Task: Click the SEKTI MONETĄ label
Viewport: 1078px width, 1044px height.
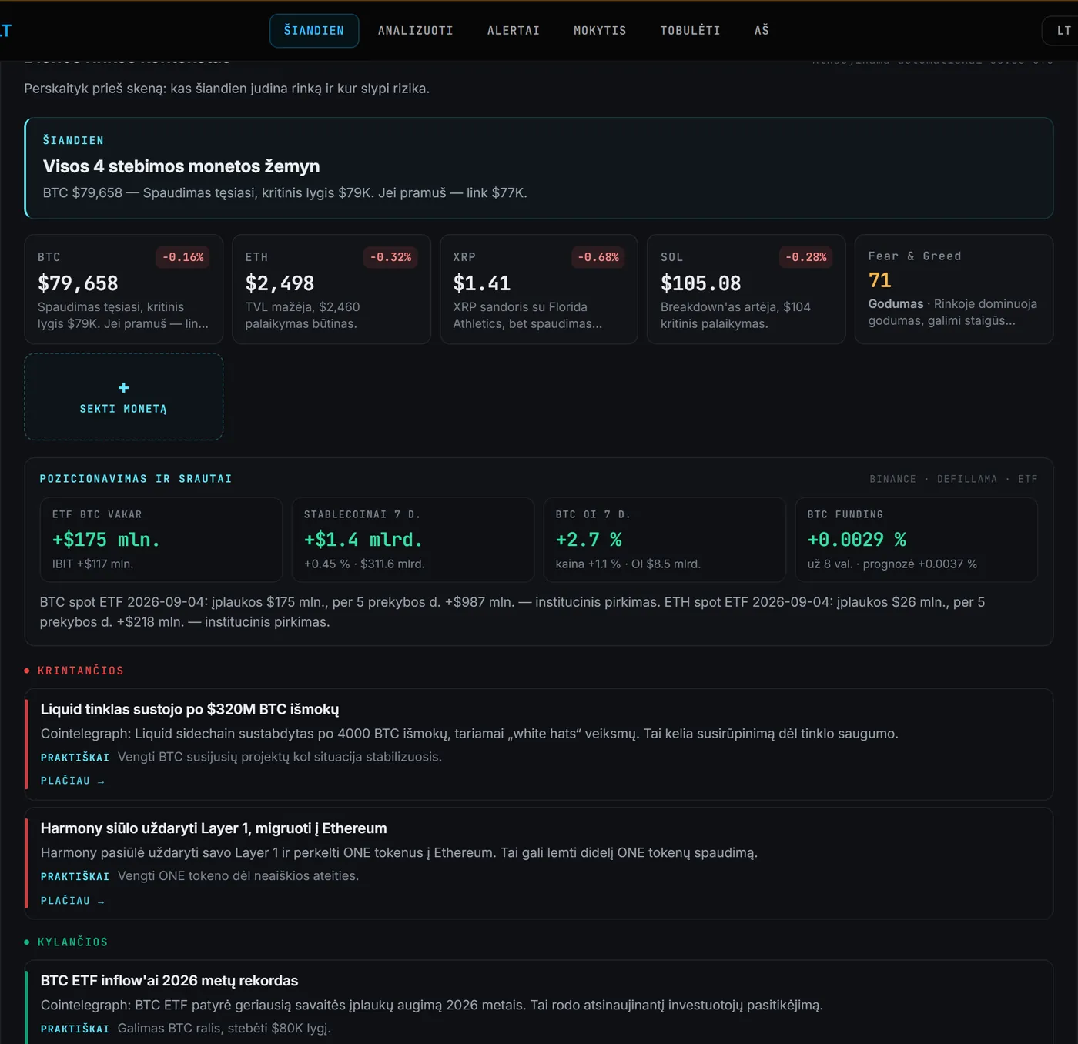Action: point(123,409)
